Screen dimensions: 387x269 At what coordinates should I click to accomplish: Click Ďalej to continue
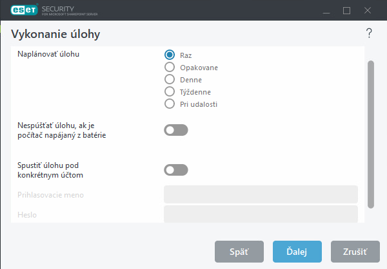297,250
